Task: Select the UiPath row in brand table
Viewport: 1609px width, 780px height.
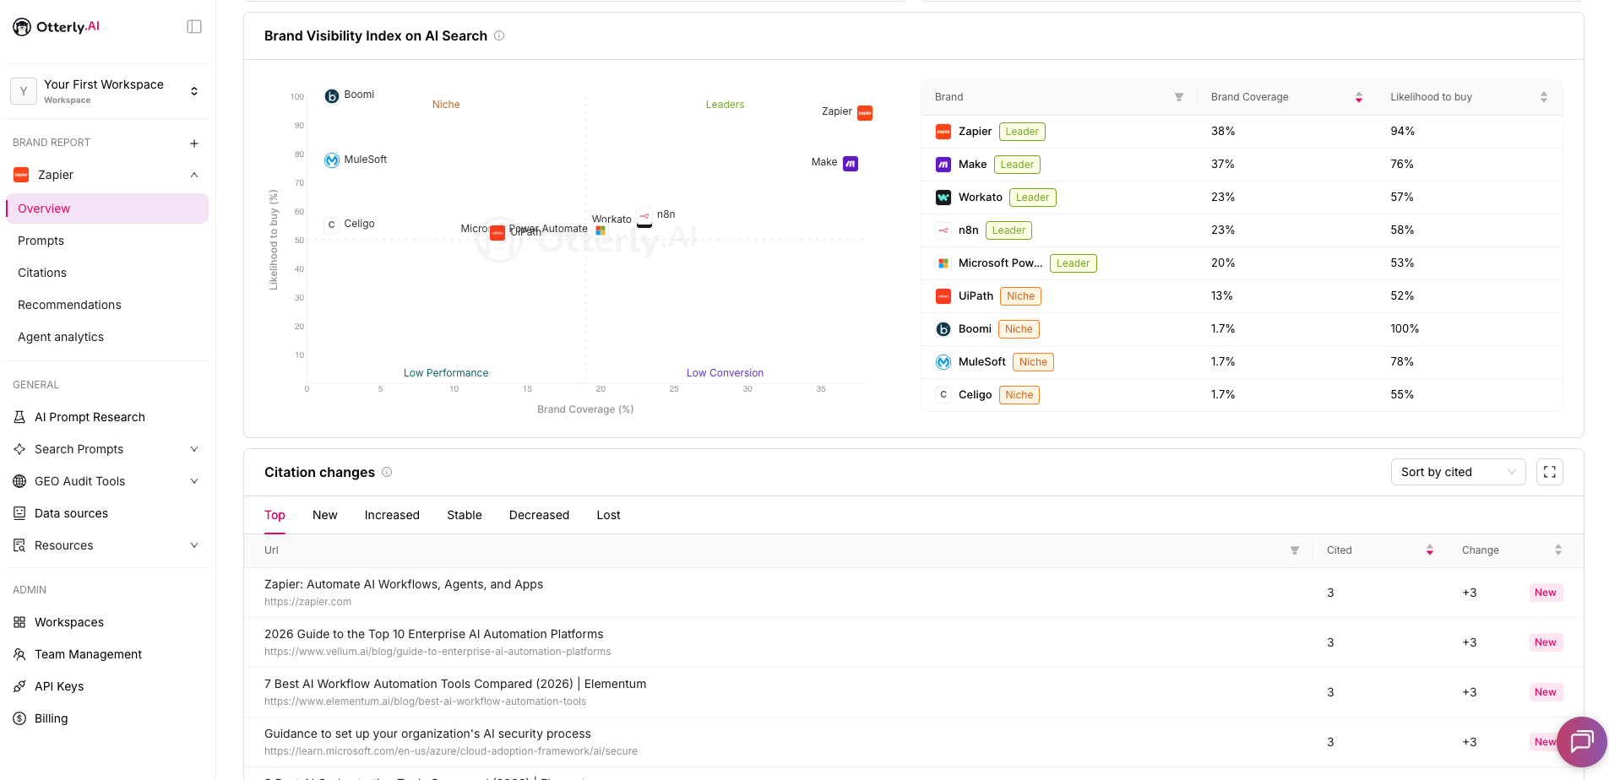Action: click(x=1242, y=296)
